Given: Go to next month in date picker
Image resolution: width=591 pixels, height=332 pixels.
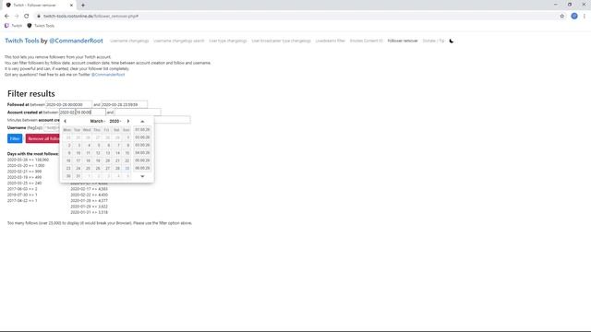Looking at the screenshot, I should (x=128, y=121).
